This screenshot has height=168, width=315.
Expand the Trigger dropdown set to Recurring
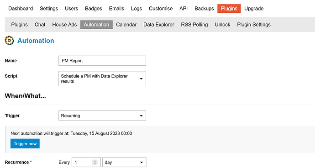coord(102,115)
